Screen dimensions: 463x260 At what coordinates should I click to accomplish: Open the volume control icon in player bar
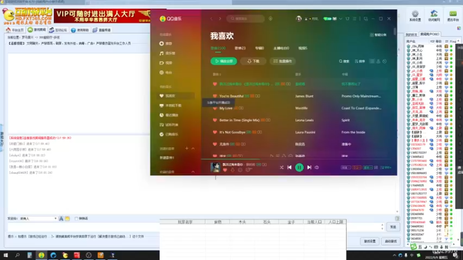(317, 168)
